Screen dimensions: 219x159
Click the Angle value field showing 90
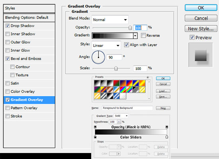[x=114, y=57]
